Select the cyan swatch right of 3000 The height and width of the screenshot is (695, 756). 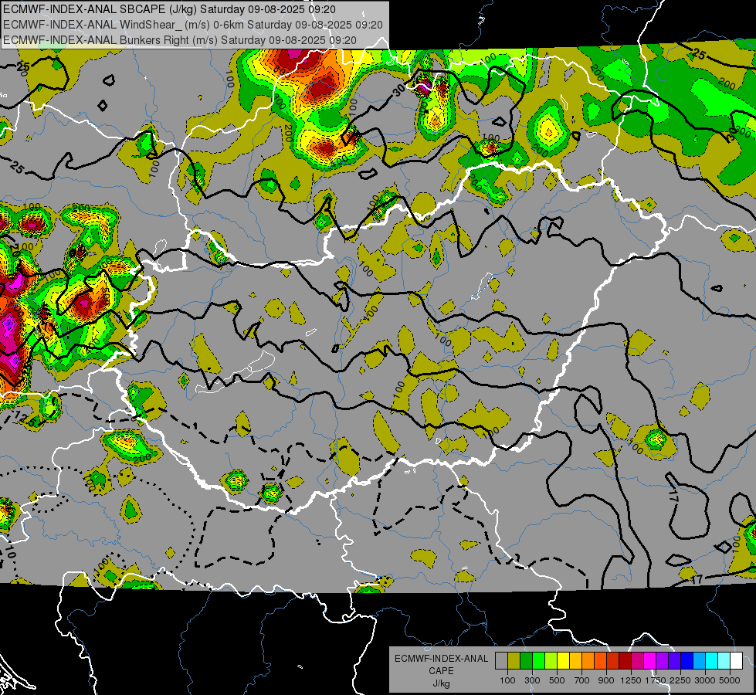coord(712,661)
